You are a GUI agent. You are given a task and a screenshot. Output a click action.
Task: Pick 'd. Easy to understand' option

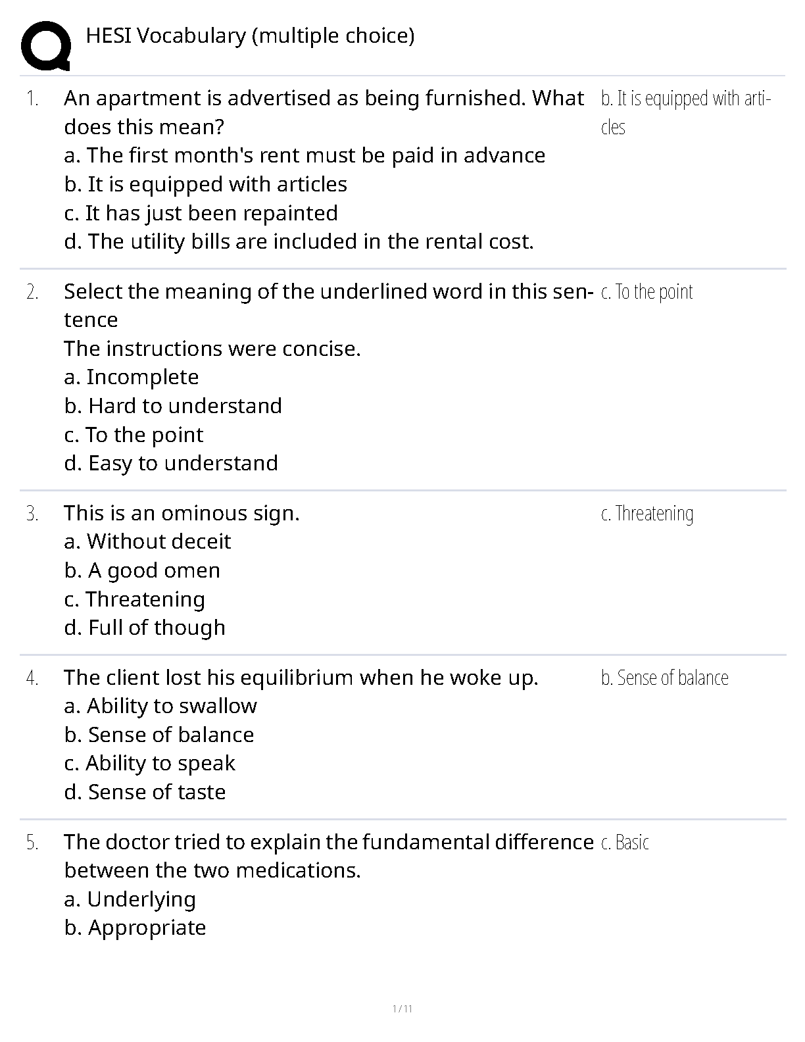pyautogui.click(x=171, y=463)
